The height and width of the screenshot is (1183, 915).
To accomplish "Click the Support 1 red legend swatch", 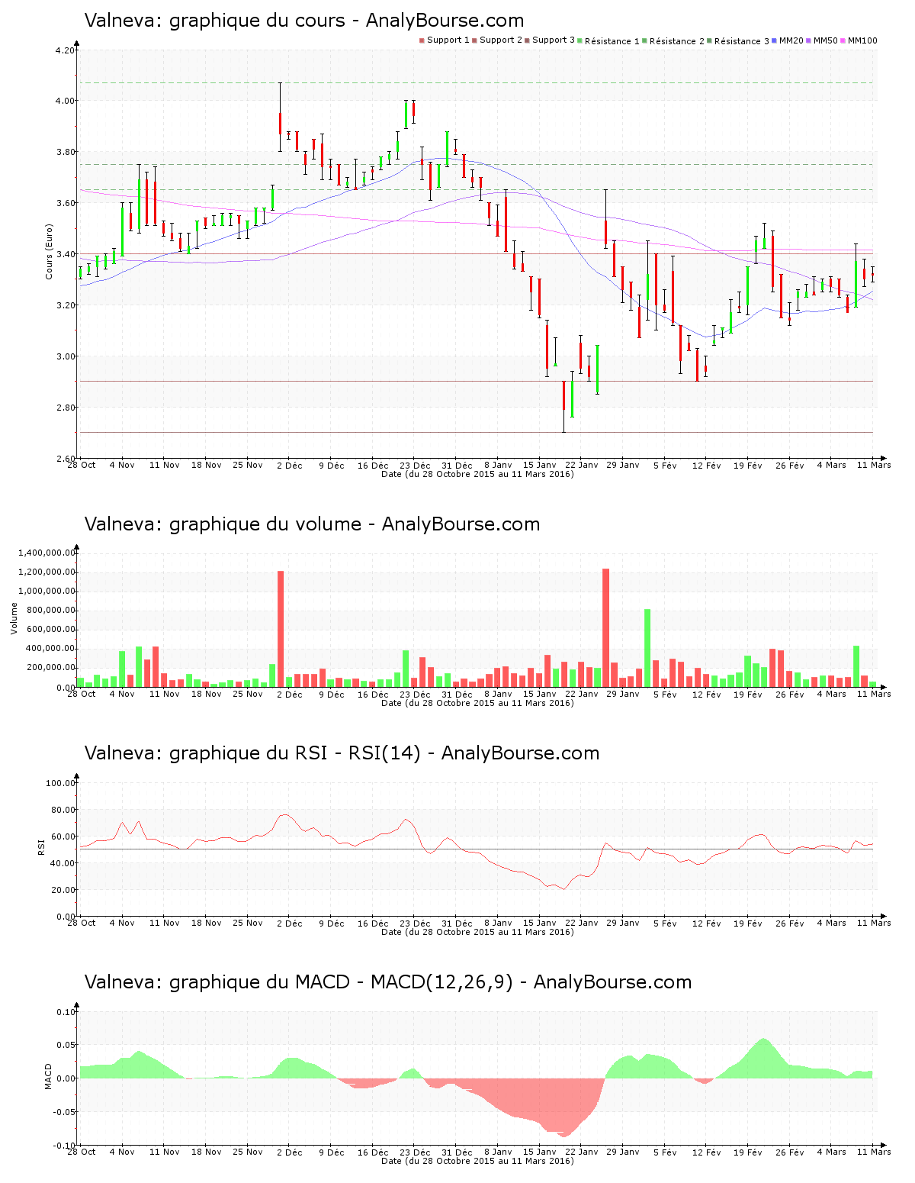I will point(422,40).
